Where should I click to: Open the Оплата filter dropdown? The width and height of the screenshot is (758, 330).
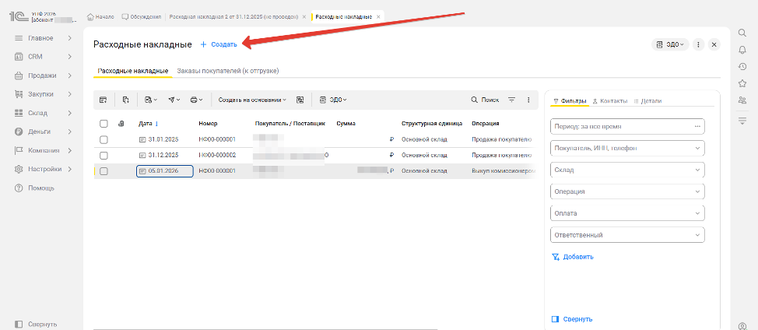[627, 213]
